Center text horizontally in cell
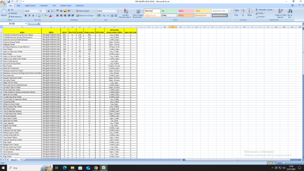The width and height of the screenshot is (304, 171). pyautogui.click(x=61, y=16)
